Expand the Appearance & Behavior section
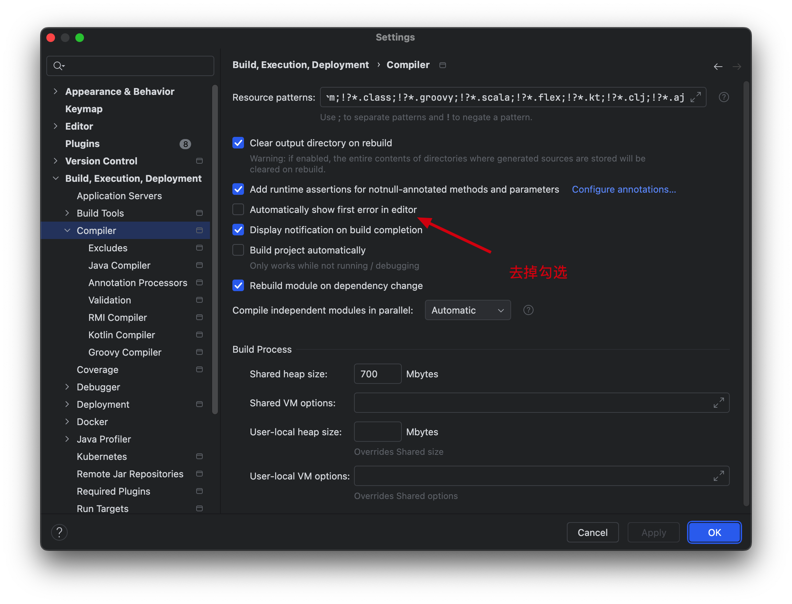 55,91
